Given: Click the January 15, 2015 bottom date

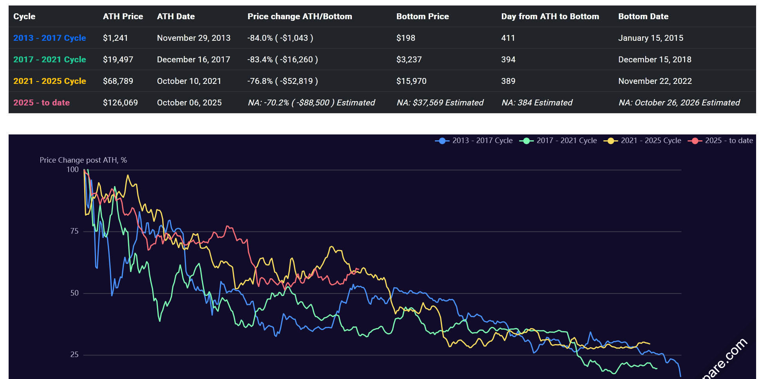Looking at the screenshot, I should (651, 38).
